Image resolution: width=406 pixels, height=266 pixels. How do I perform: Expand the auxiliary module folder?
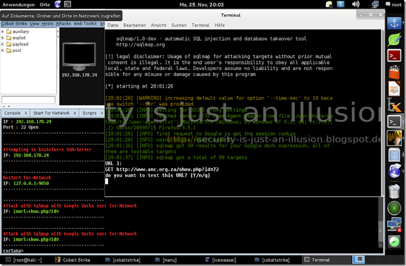(x=3, y=31)
